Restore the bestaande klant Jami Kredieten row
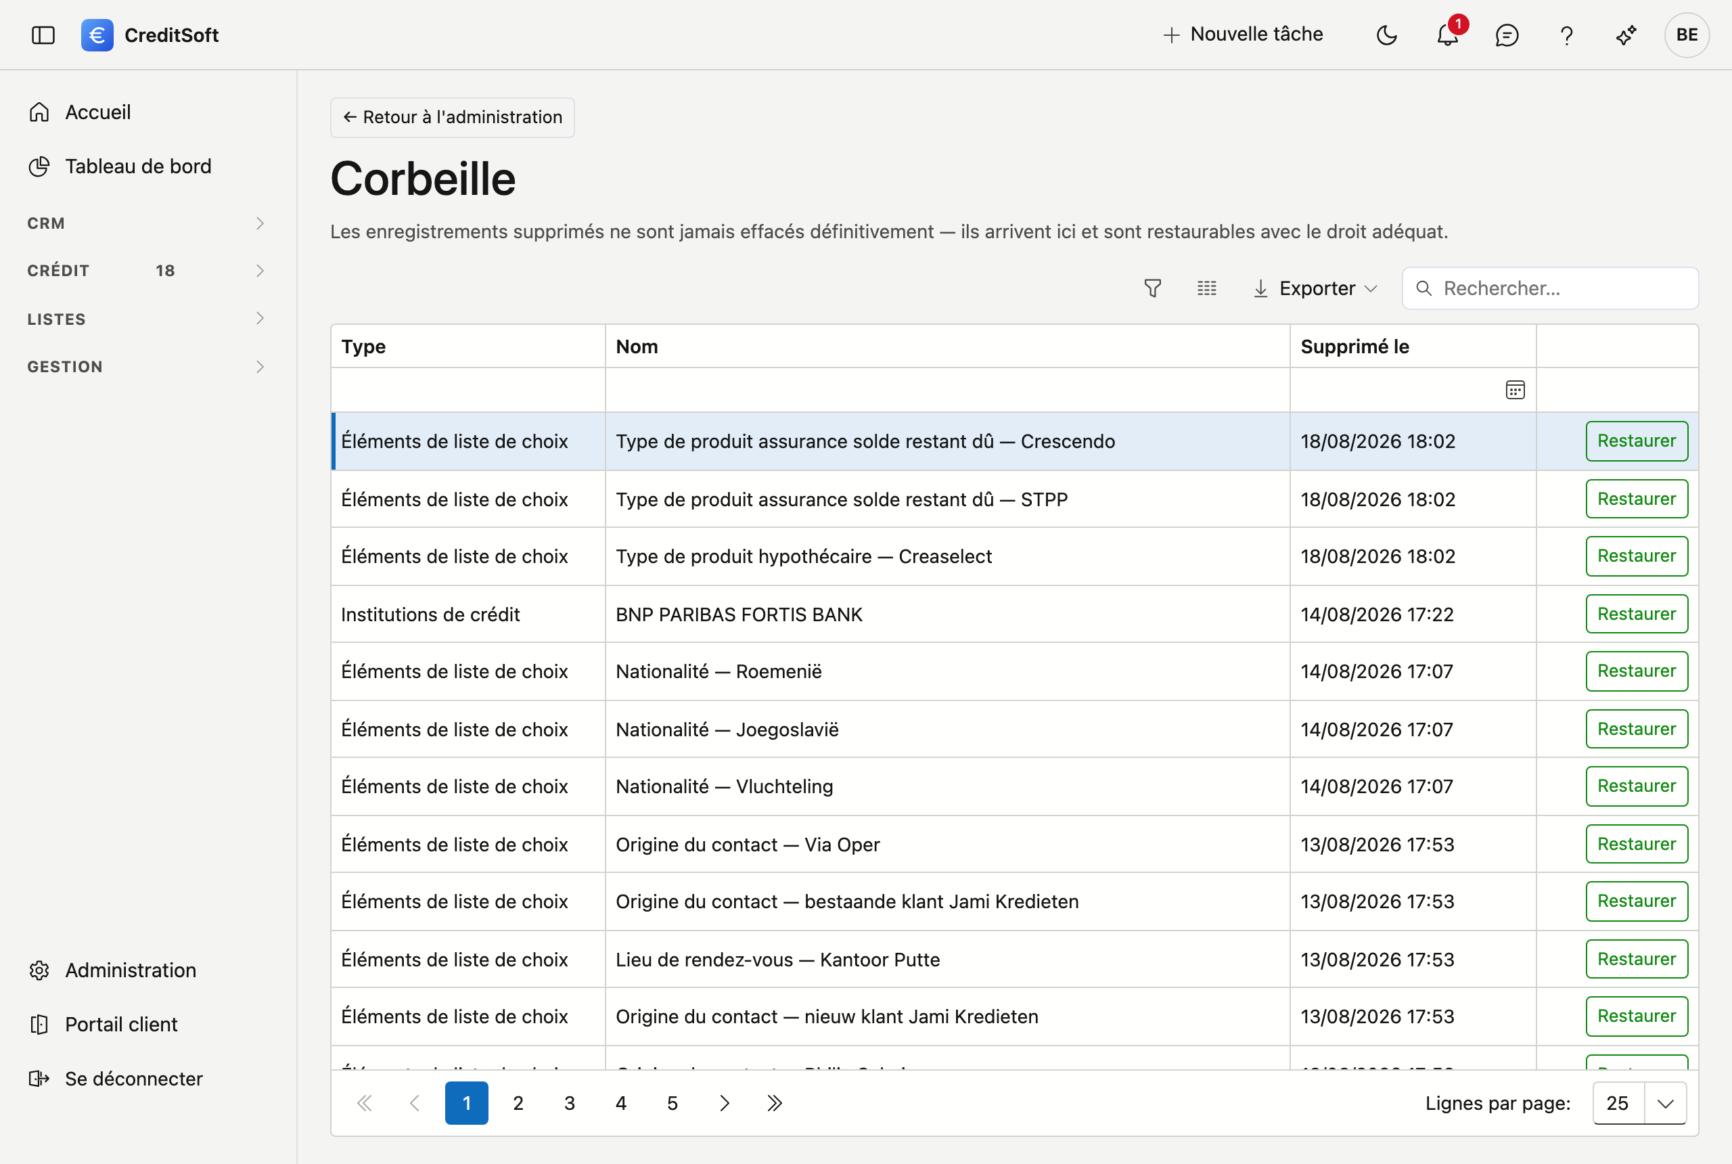This screenshot has width=1732, height=1164. (x=1637, y=902)
